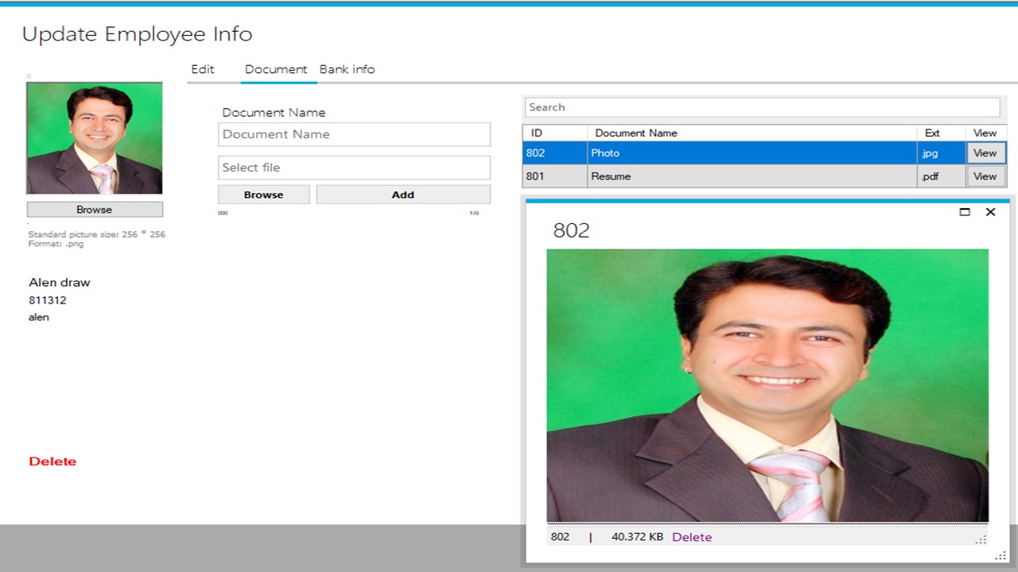Delete the employee record via red Delete link
1018x572 pixels.
coord(52,461)
